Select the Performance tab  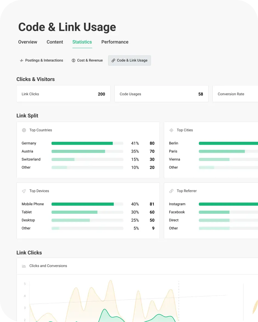[x=115, y=42]
